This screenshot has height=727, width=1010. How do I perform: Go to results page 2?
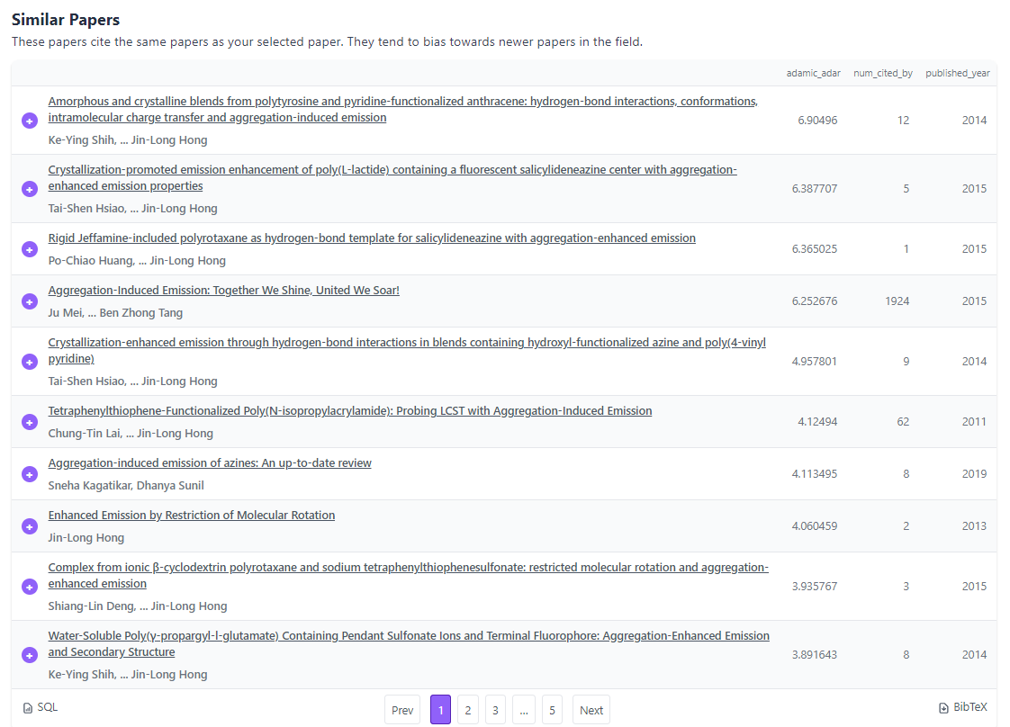tap(467, 710)
